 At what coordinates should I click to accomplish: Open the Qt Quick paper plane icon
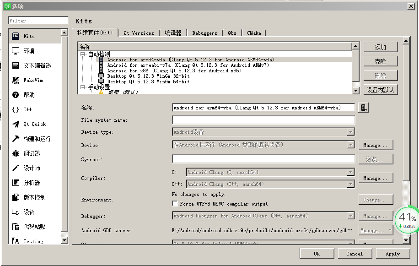point(16,124)
